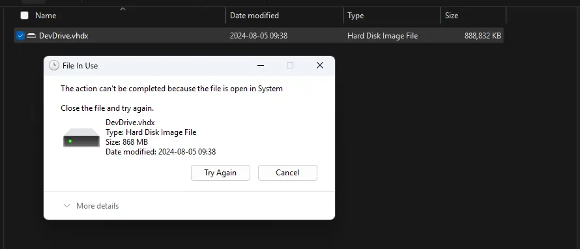The width and height of the screenshot is (580, 249).
Task: Sort by the Type column header
Action: pyautogui.click(x=355, y=16)
